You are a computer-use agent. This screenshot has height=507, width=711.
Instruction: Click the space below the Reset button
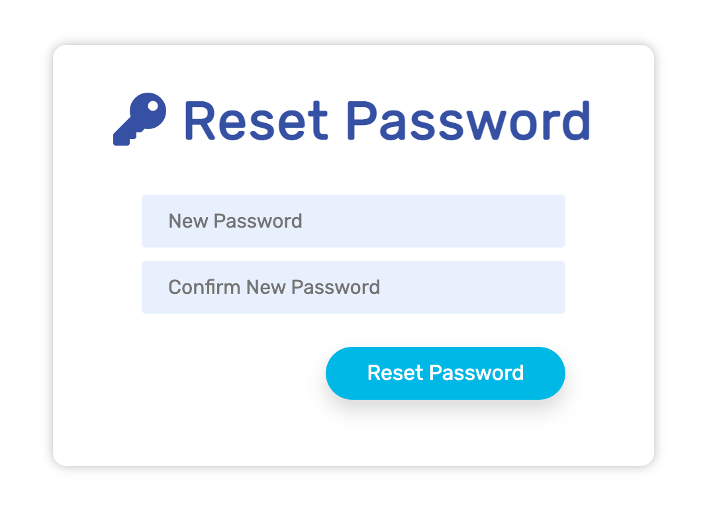coord(445,434)
